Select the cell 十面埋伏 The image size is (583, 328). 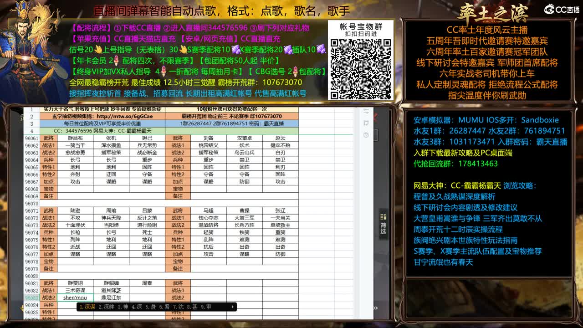point(75,225)
